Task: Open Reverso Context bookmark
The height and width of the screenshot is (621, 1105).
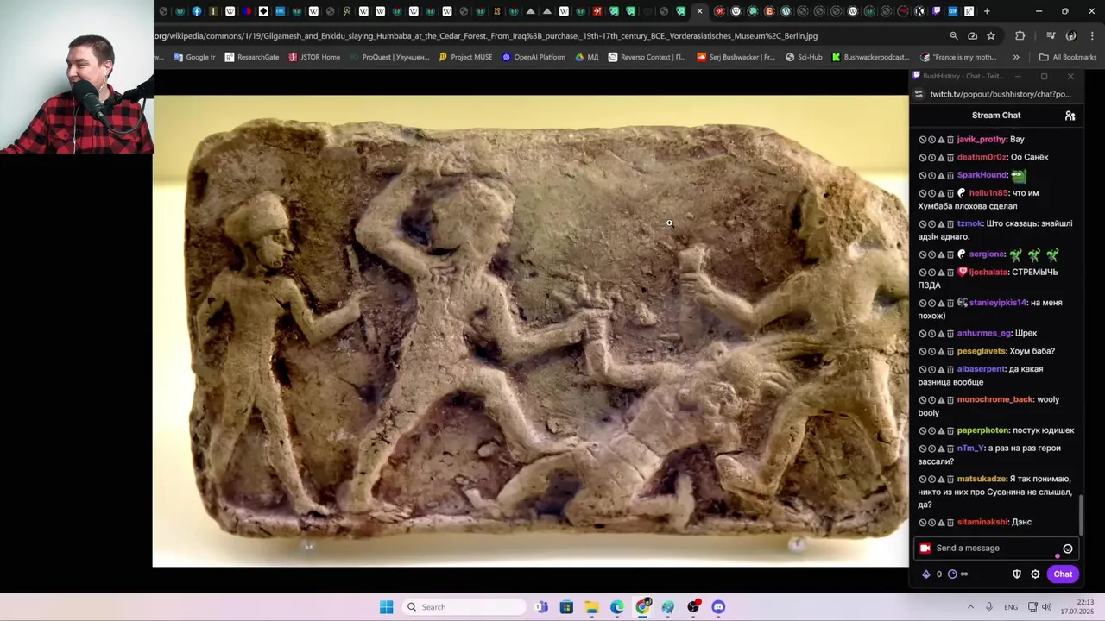Action: 647,57
